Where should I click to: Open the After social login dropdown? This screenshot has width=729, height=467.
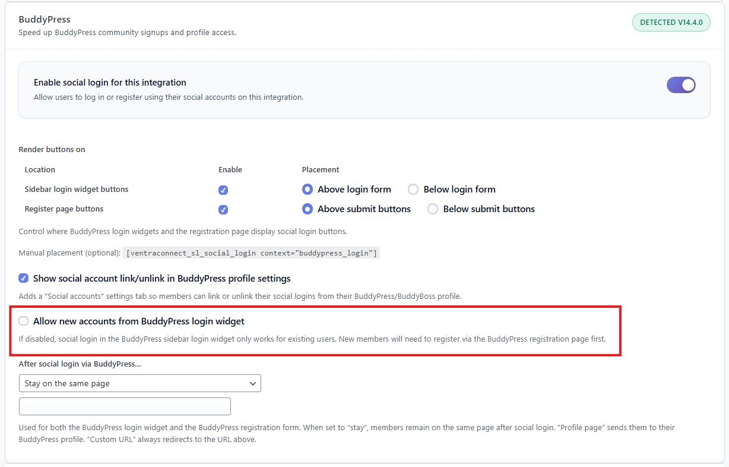click(x=140, y=383)
